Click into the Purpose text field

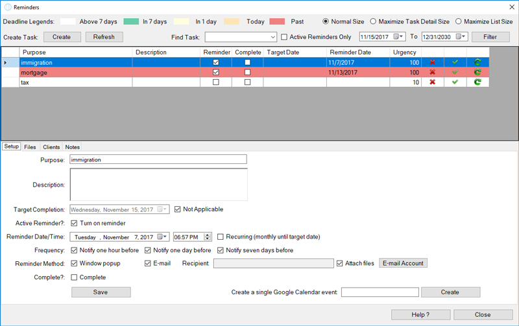point(158,159)
